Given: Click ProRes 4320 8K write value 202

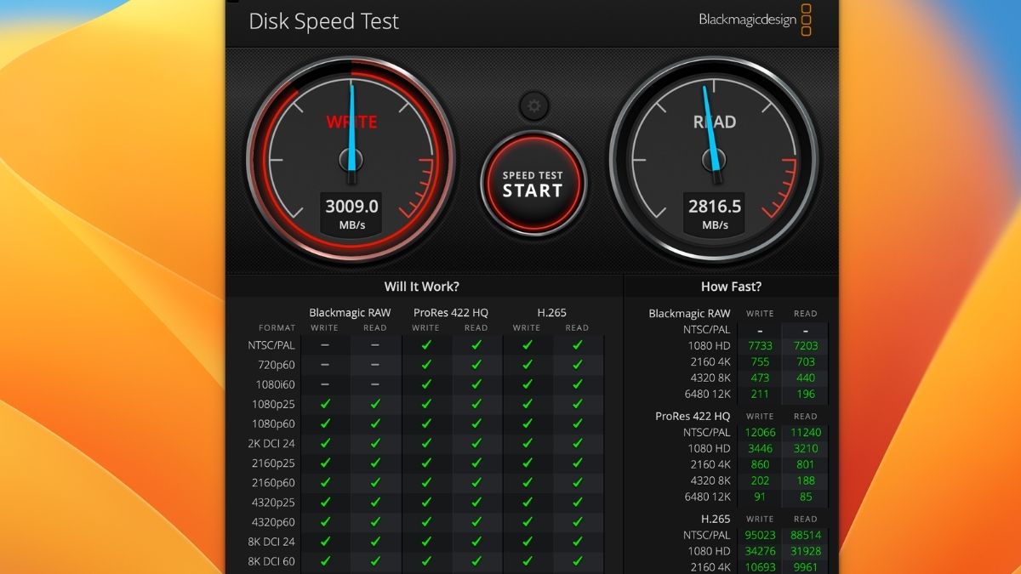Looking at the screenshot, I should point(760,480).
